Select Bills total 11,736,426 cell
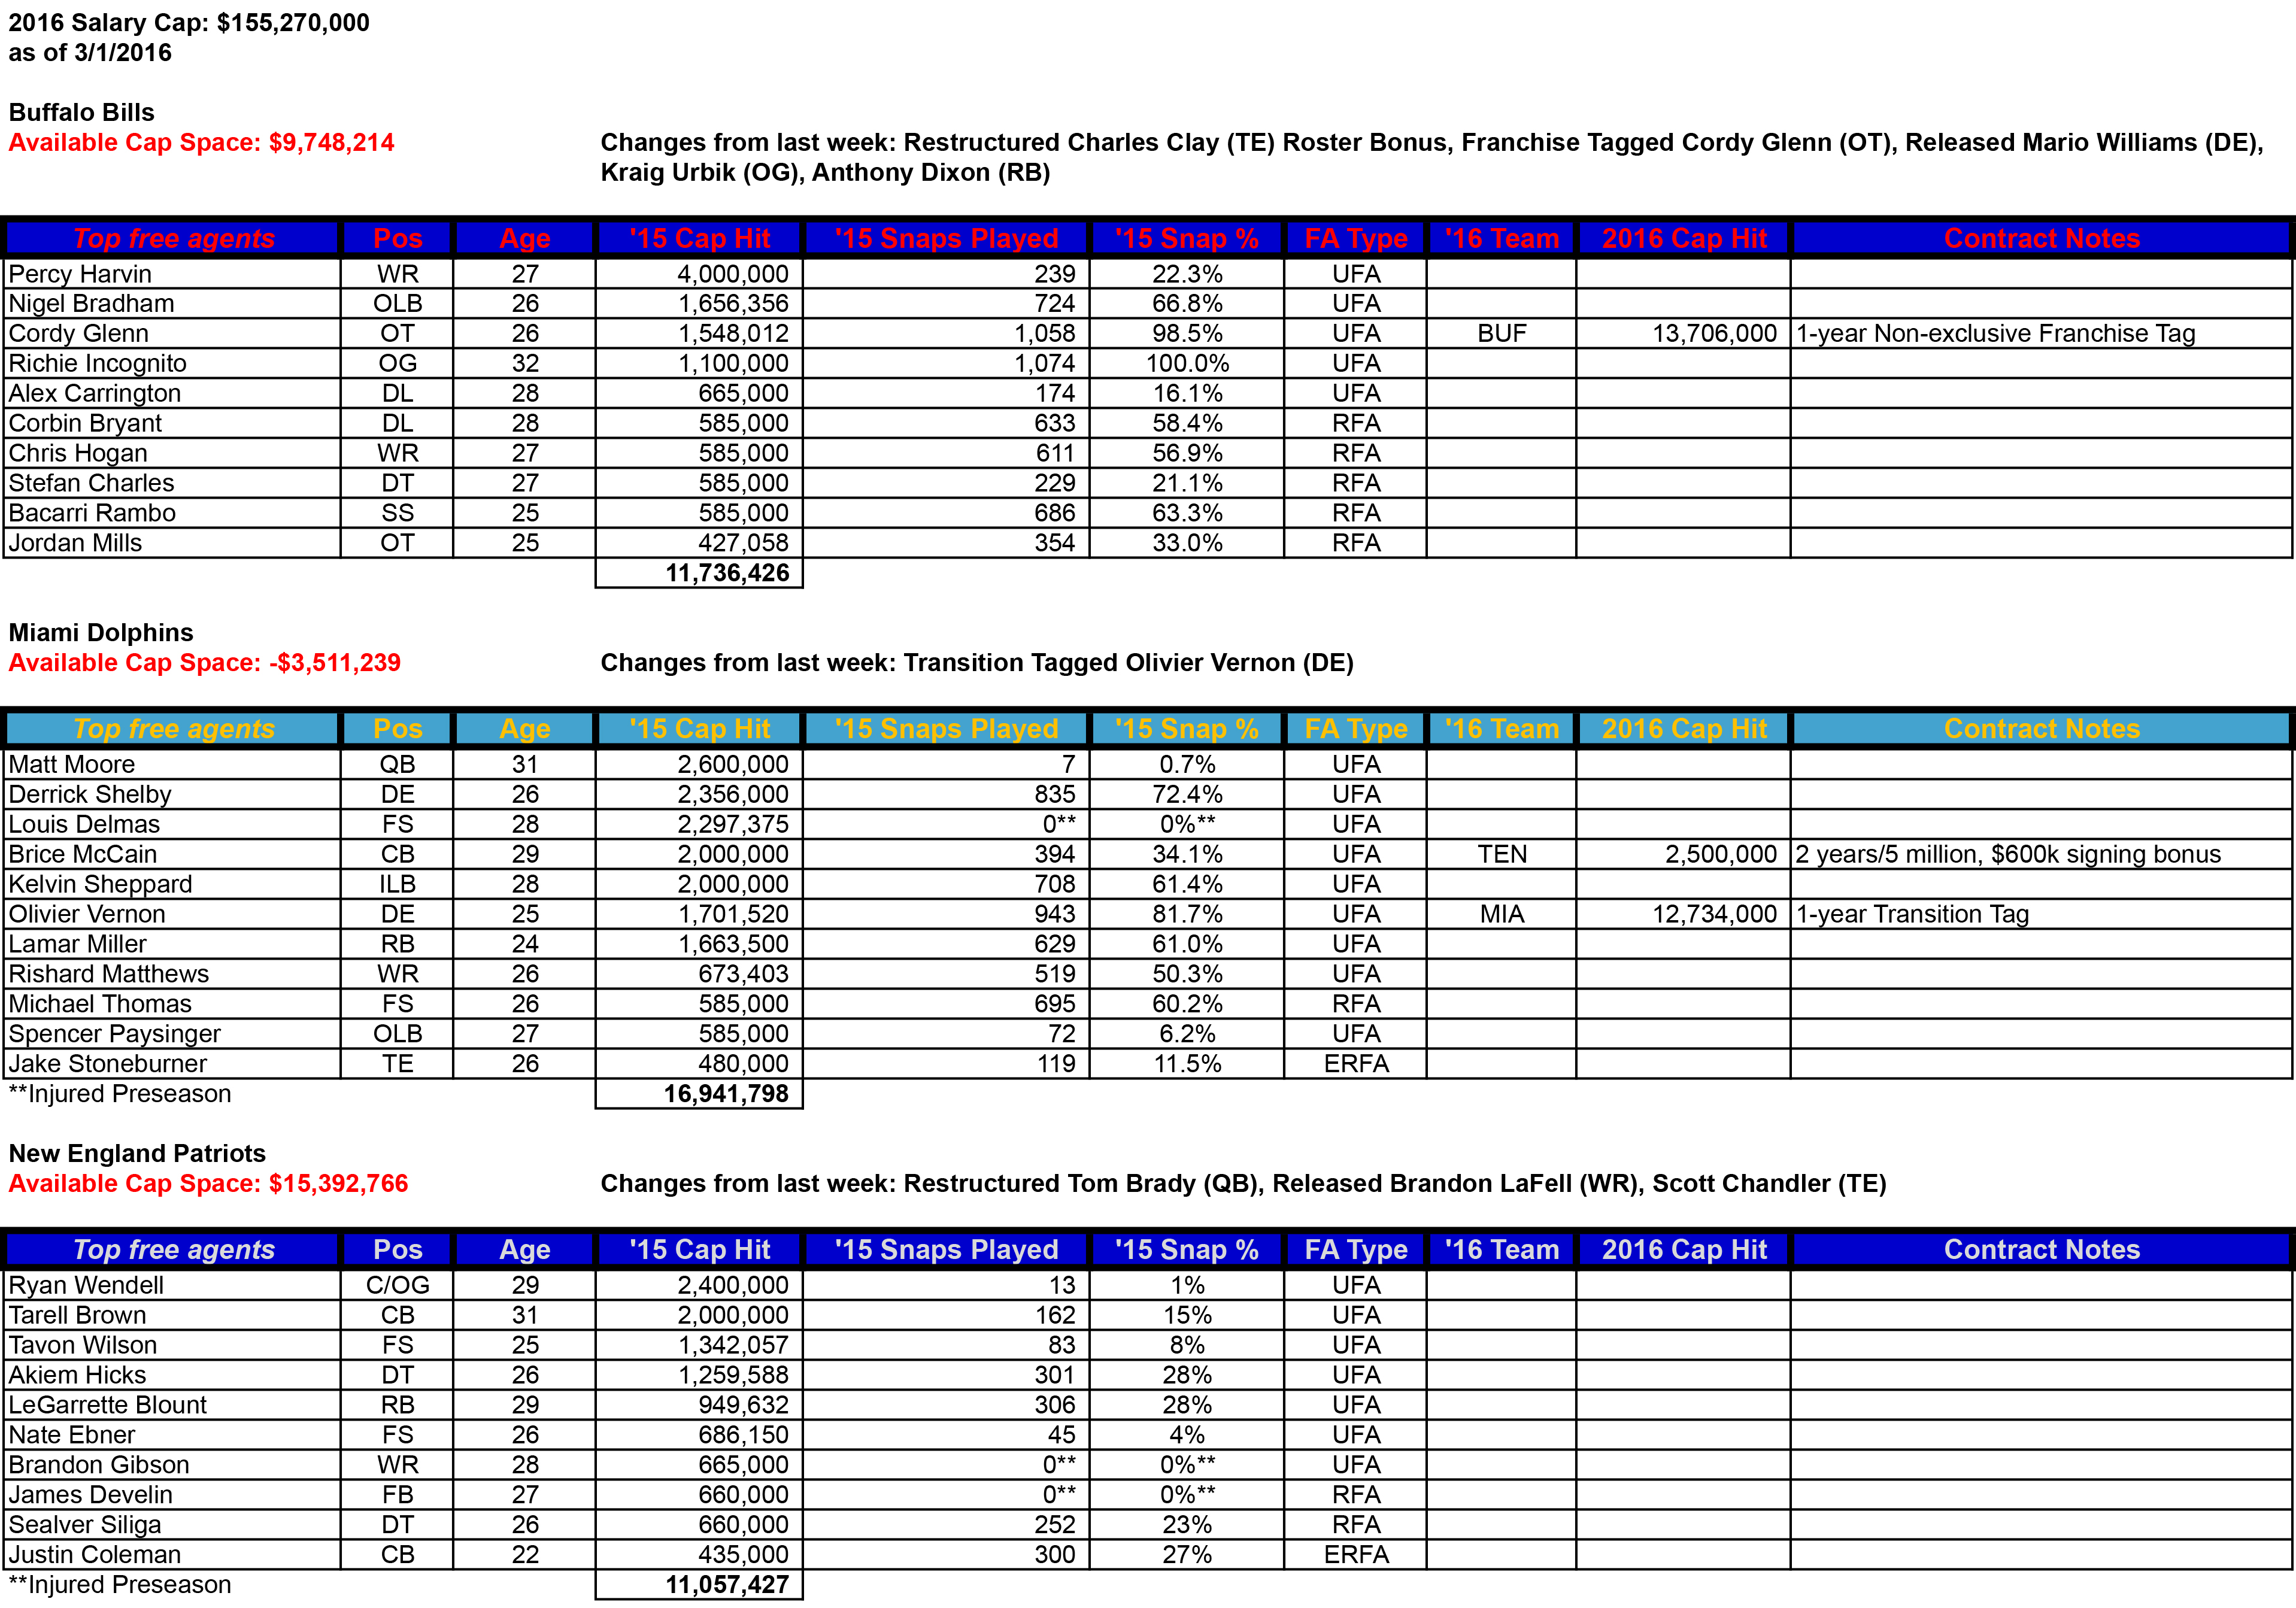 tap(699, 574)
